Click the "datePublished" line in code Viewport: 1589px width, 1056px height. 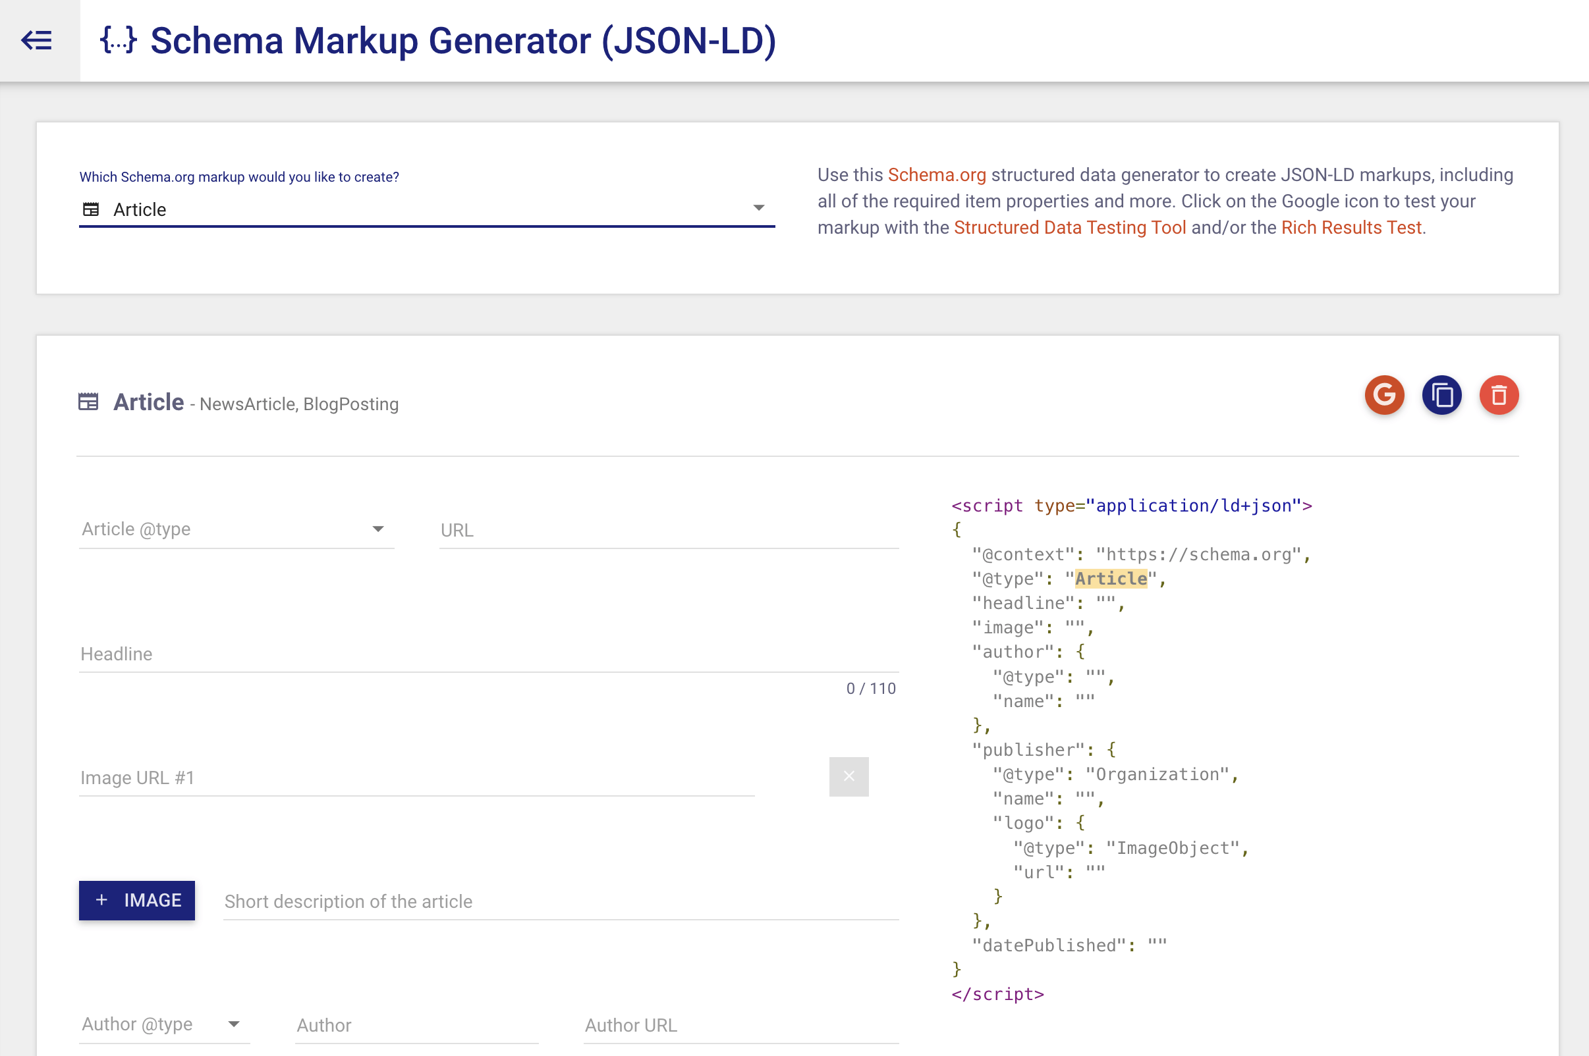click(x=1069, y=945)
